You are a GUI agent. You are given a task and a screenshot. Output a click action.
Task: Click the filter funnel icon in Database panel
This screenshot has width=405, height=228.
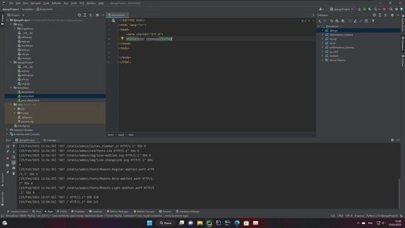click(373, 21)
